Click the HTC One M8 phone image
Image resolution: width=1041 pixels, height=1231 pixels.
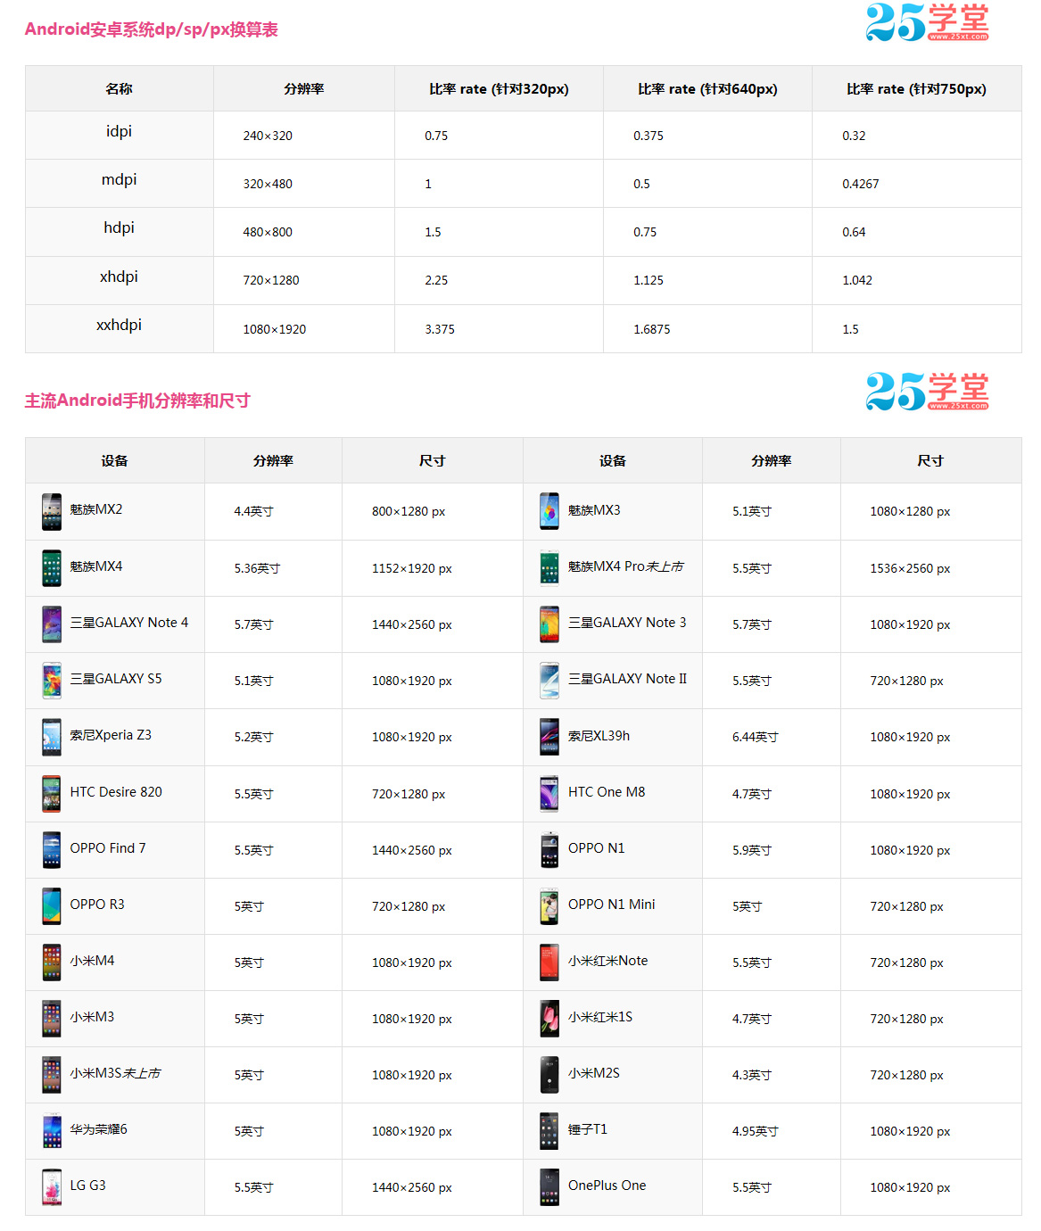tap(549, 794)
